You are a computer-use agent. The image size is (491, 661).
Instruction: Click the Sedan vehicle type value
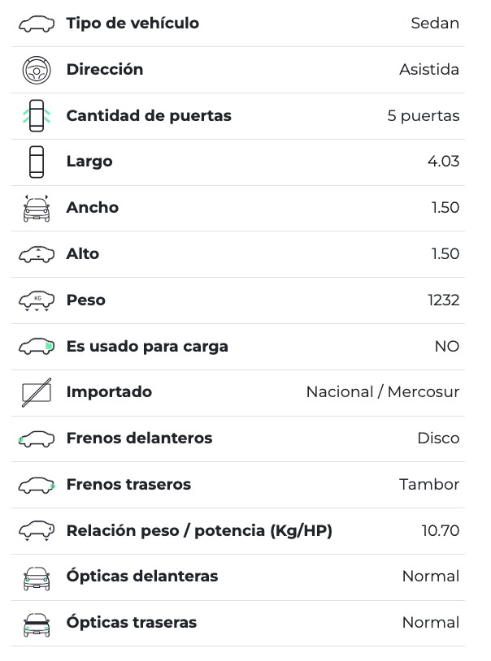pyautogui.click(x=435, y=24)
